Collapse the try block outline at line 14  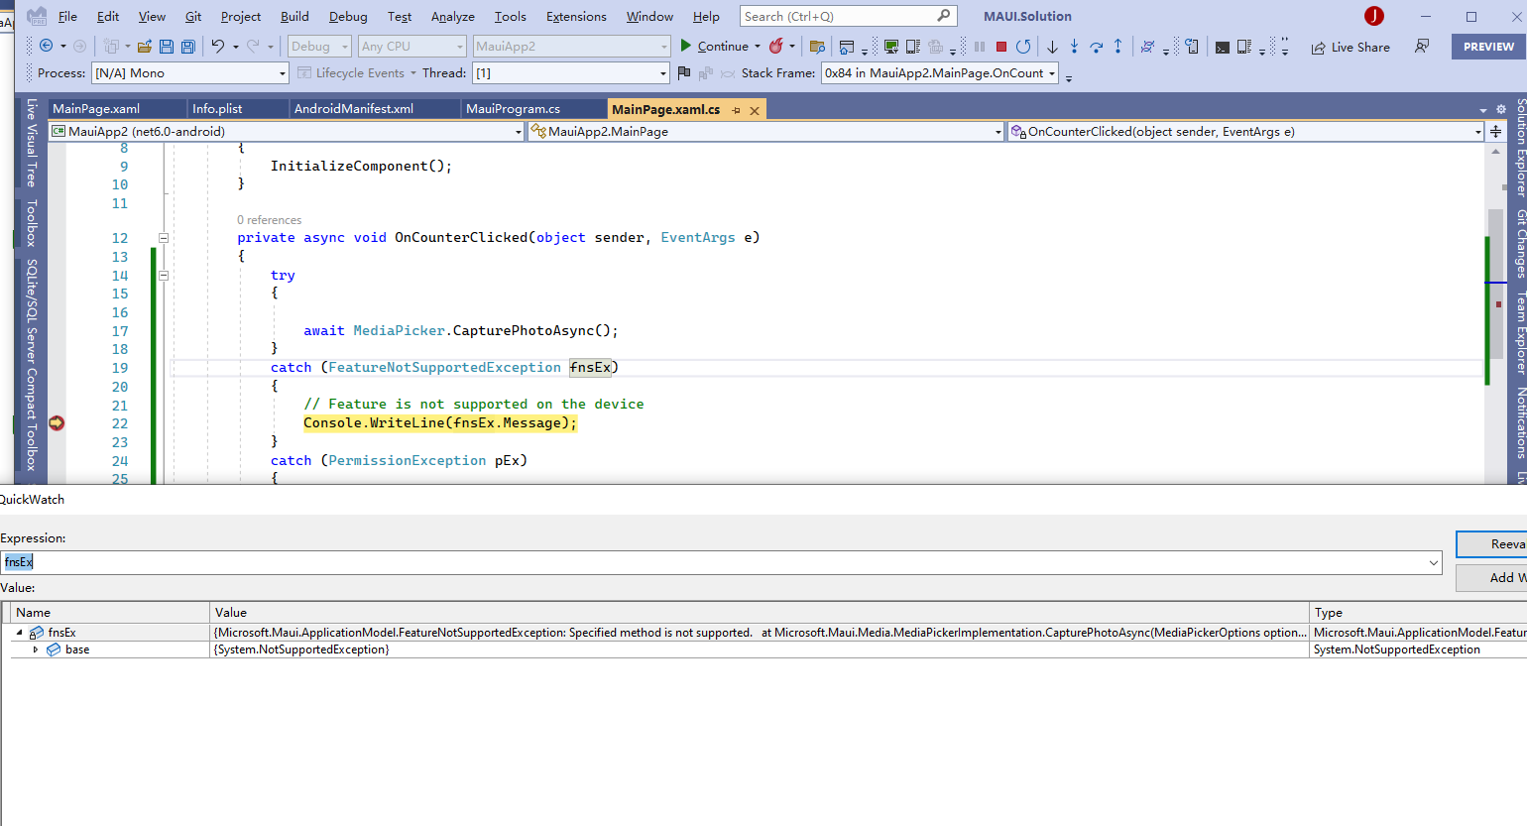[164, 276]
